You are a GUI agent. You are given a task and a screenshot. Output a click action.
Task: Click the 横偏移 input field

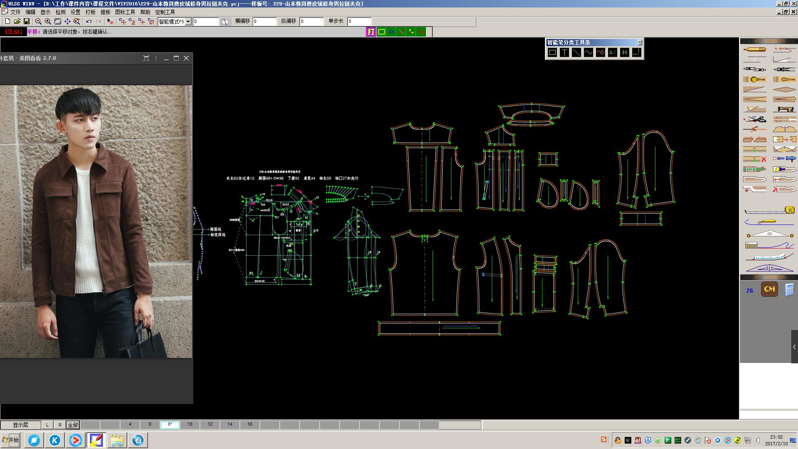[x=264, y=21]
